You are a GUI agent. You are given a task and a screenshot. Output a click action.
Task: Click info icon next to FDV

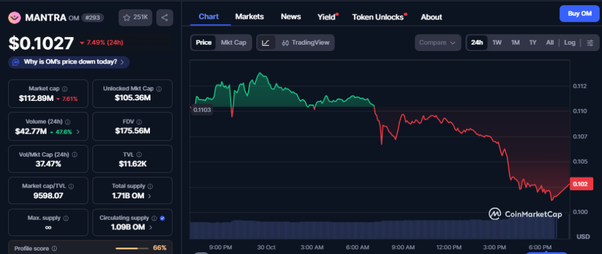[139, 122]
